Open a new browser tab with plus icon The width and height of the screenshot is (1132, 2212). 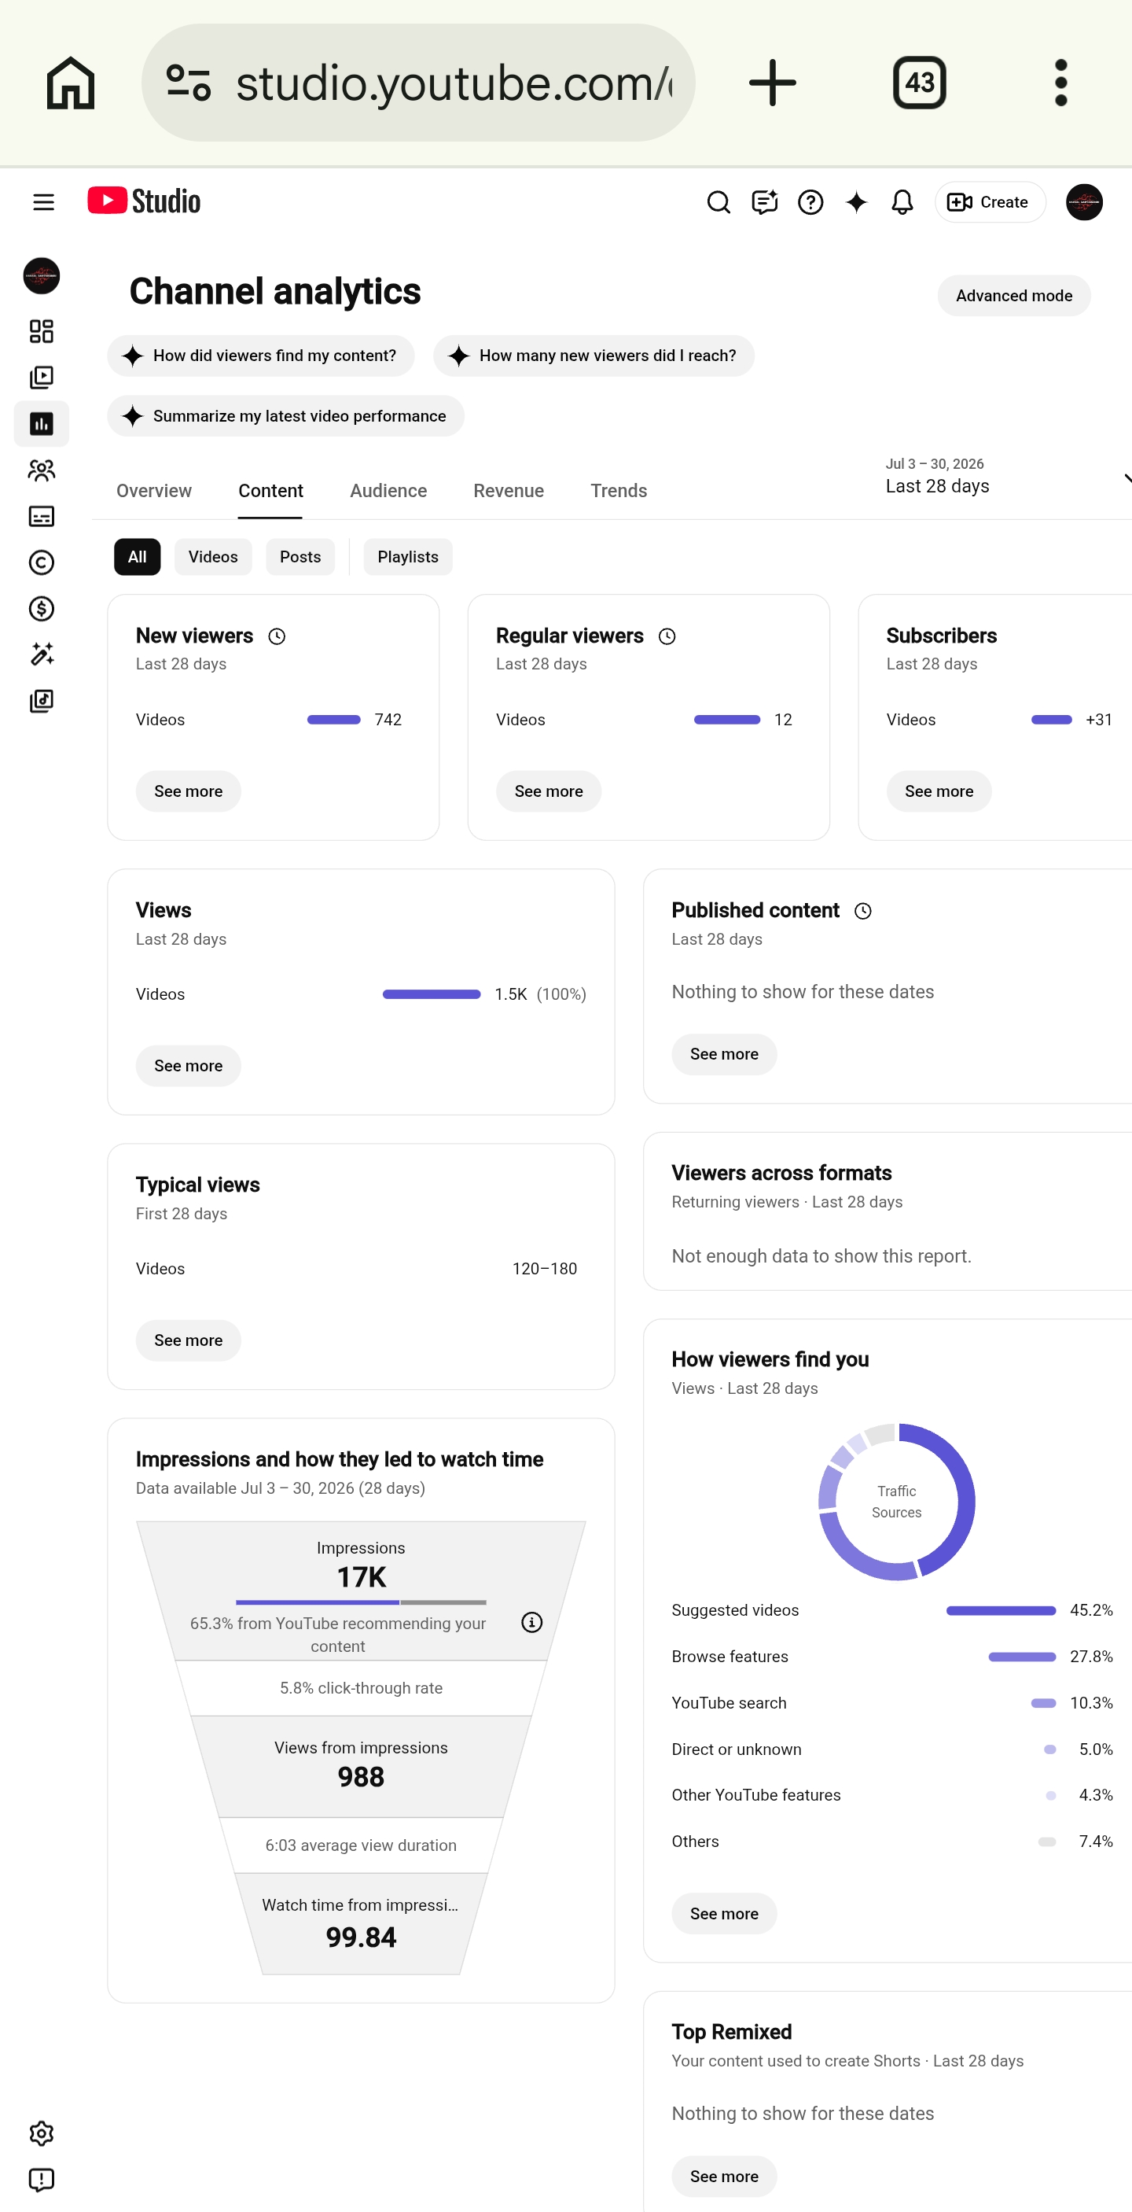[x=773, y=83]
